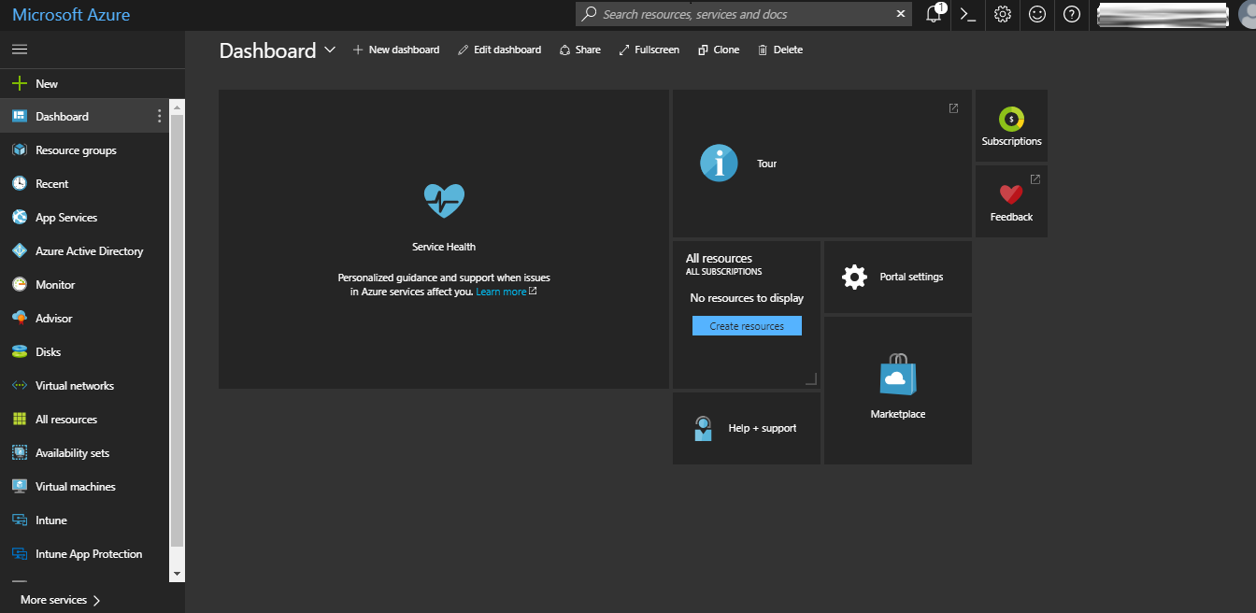The width and height of the screenshot is (1256, 613).
Task: Click the Monitor gauge icon
Action: point(19,285)
